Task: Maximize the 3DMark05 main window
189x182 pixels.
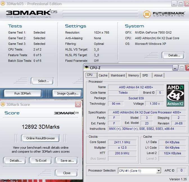Action: point(181,4)
